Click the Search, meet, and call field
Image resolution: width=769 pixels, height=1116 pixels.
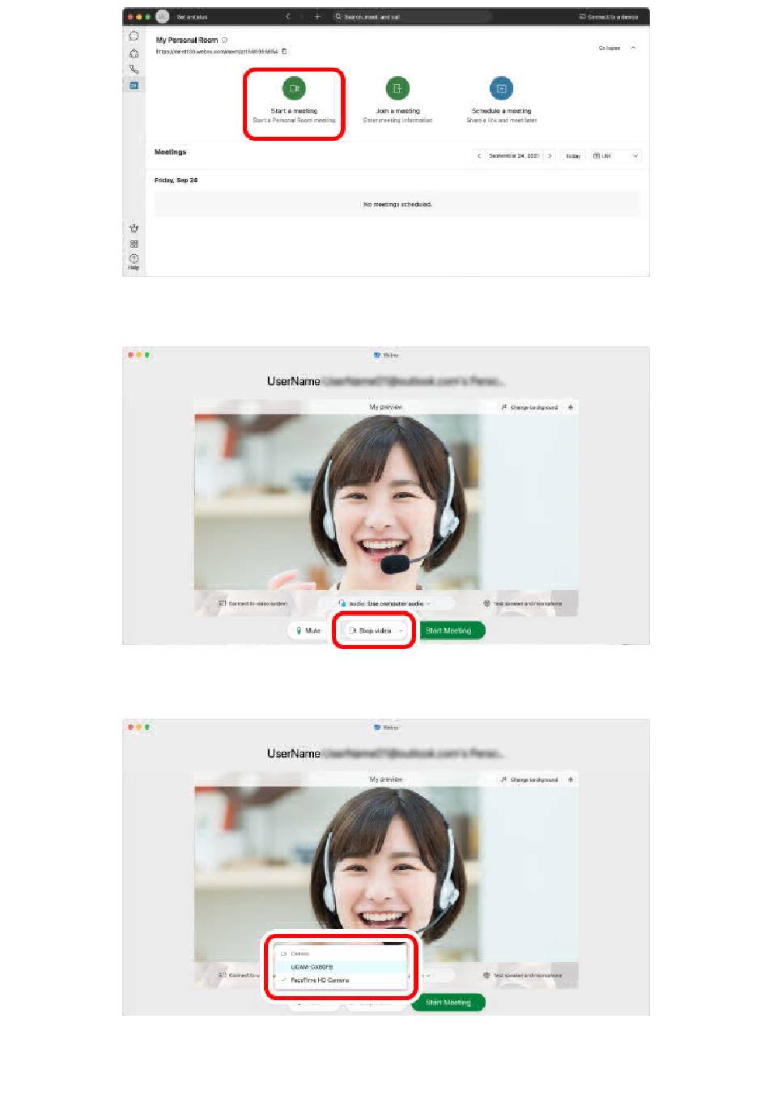click(411, 16)
